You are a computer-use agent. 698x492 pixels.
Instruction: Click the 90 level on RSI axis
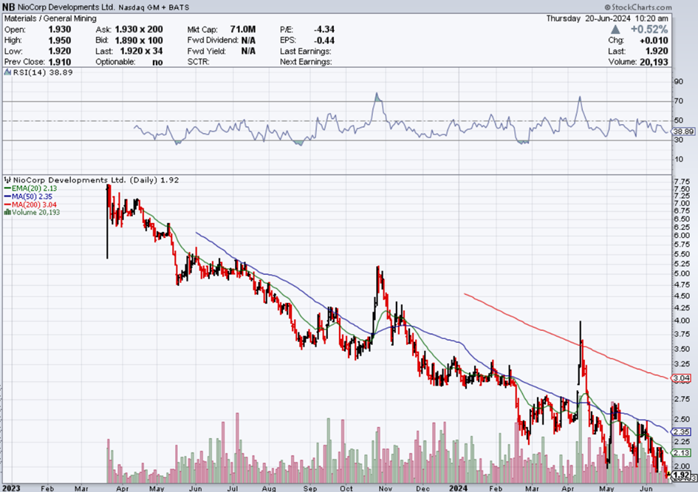click(678, 81)
